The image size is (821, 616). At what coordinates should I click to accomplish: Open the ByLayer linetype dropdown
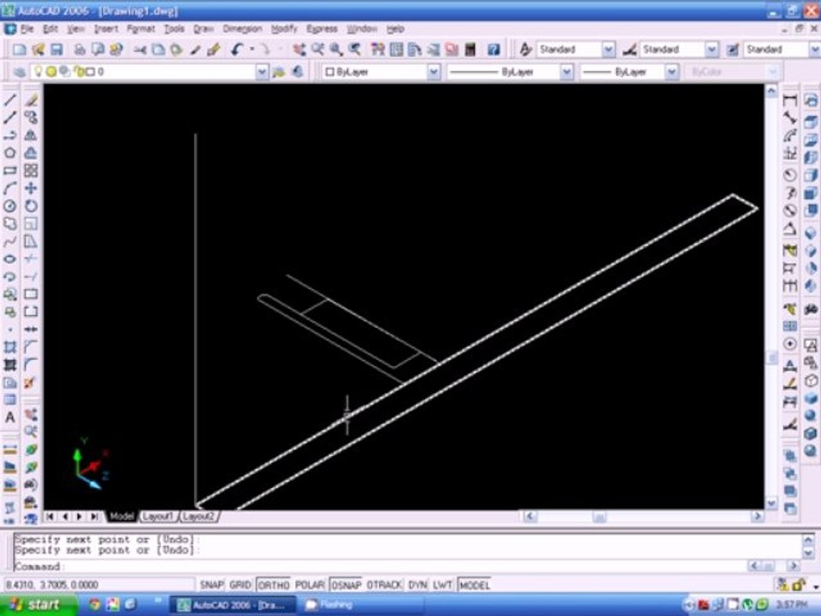pos(566,72)
